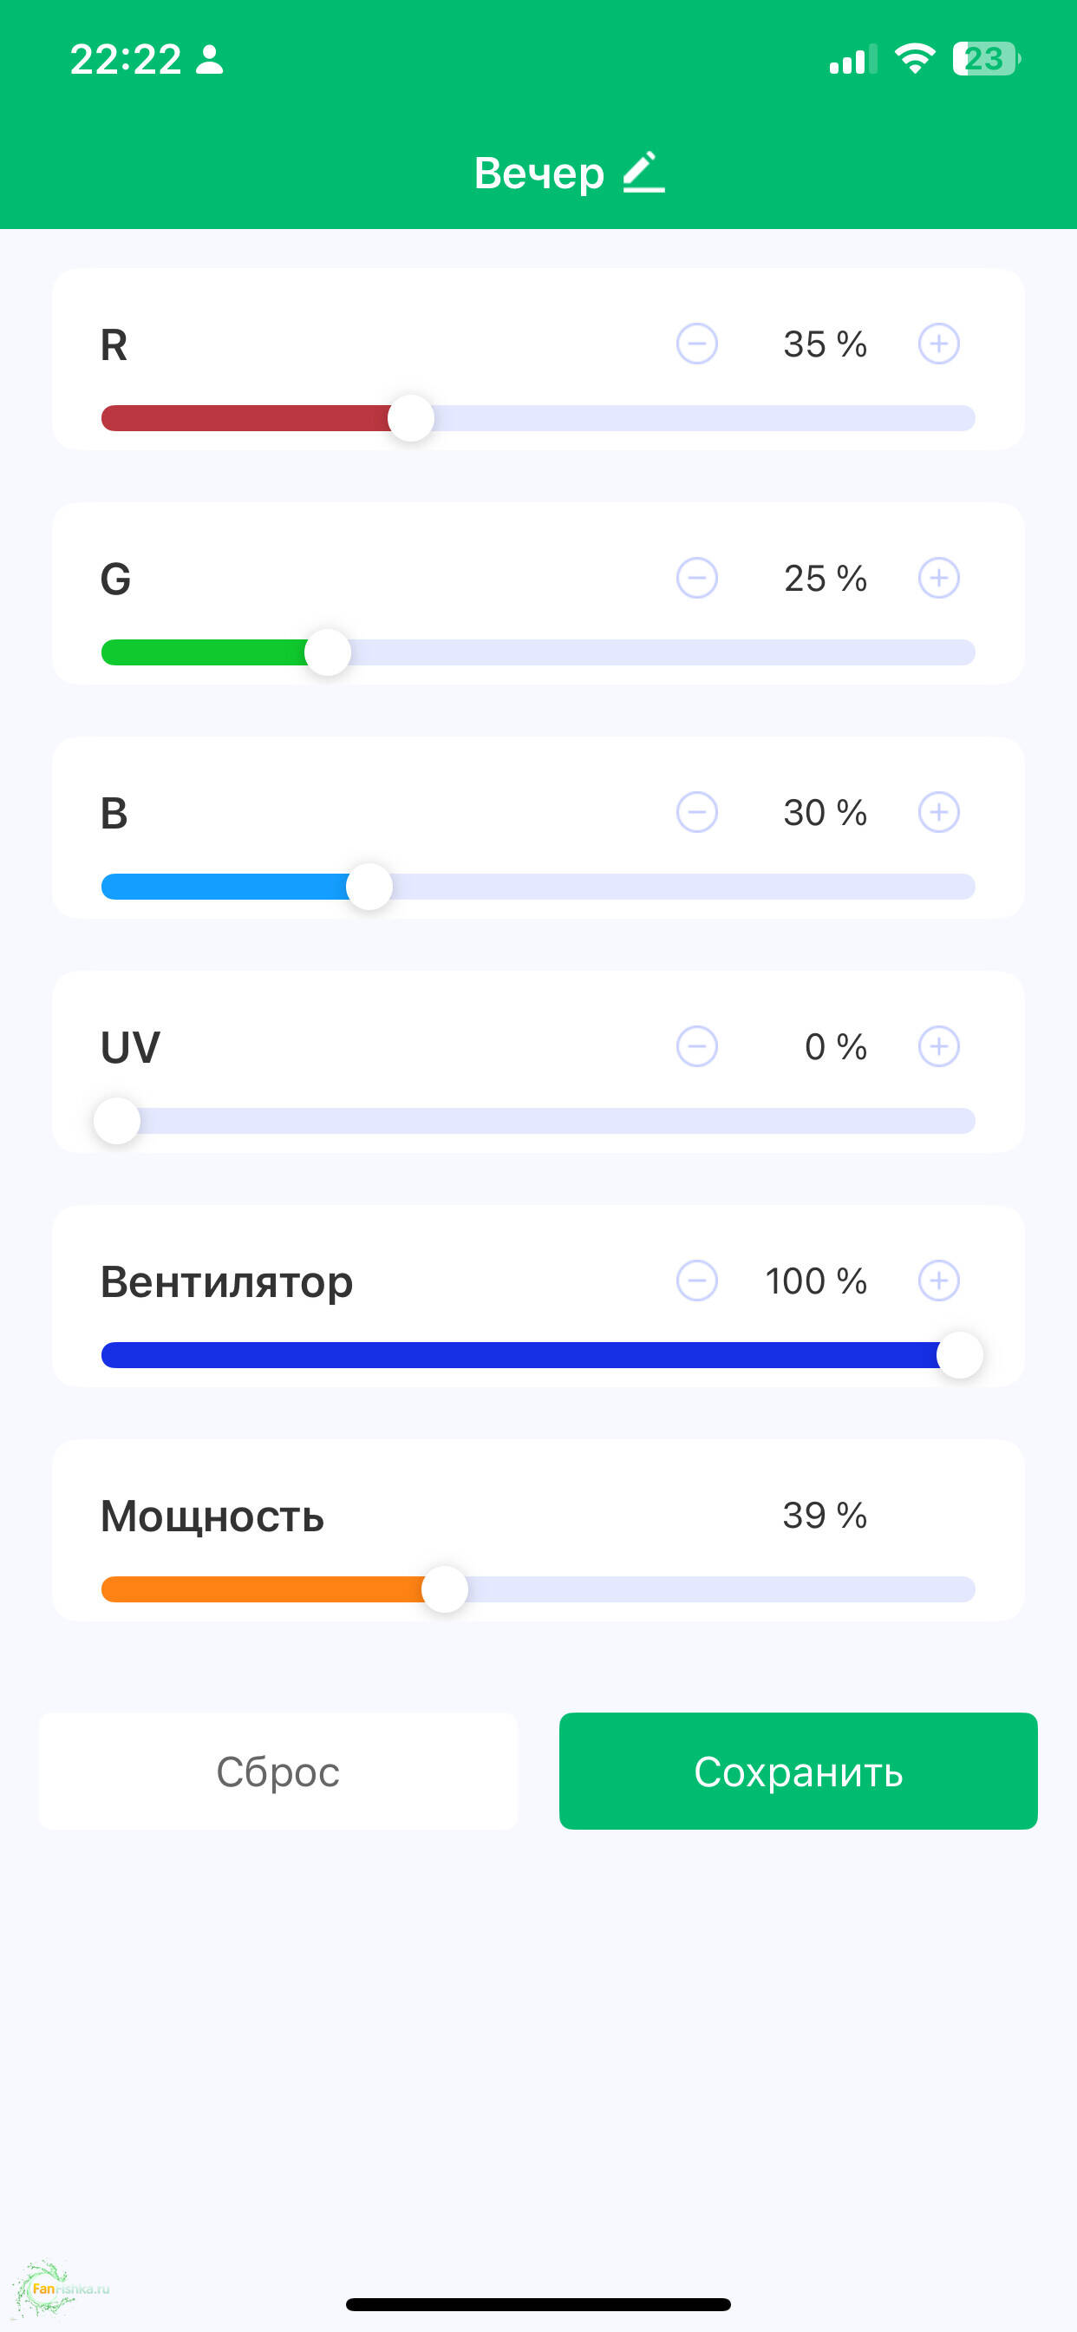The image size is (1077, 2332).
Task: Save settings with the Сохранить button
Action: (799, 1771)
